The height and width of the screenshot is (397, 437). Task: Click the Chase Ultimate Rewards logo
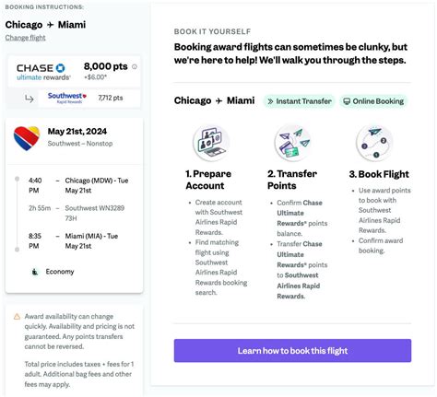(x=43, y=72)
